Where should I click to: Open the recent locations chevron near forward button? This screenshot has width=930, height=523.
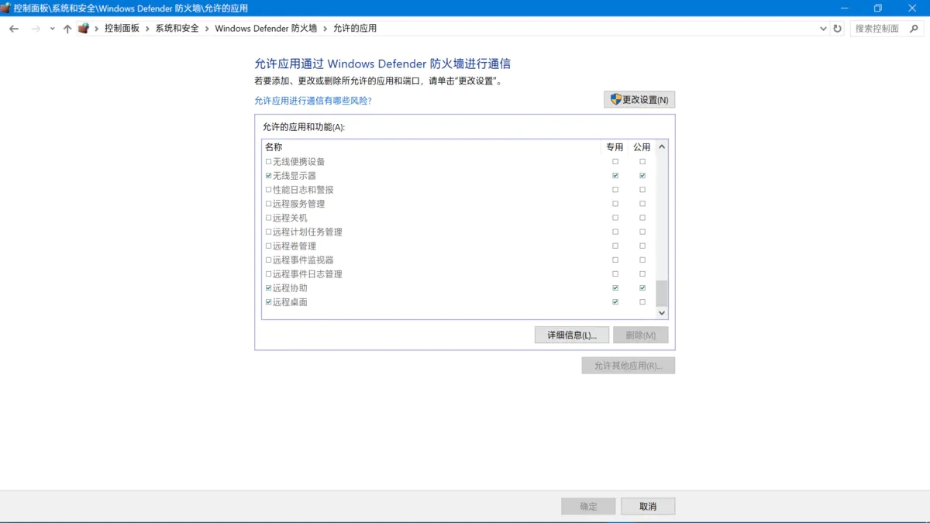52,28
